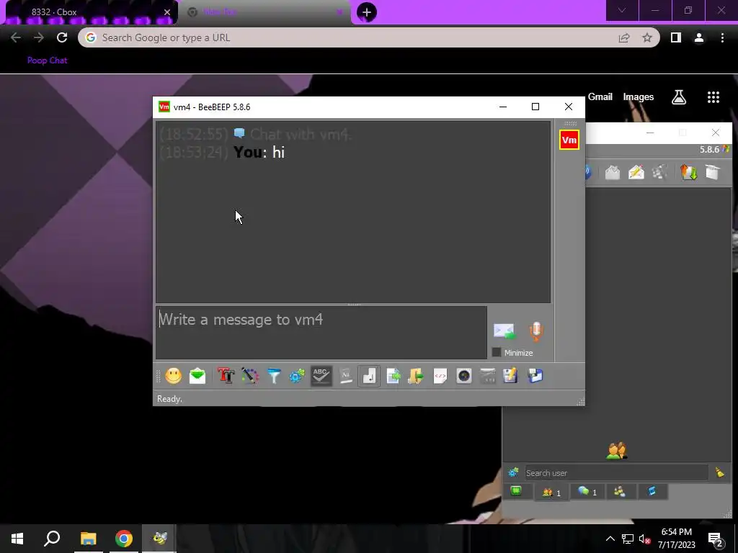Screen dimensions: 738x553
Task: Open Windows taskbar search
Action: [x=52, y=539]
